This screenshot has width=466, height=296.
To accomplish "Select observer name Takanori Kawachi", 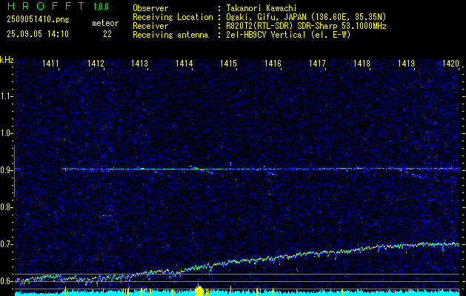I will tap(262, 8).
